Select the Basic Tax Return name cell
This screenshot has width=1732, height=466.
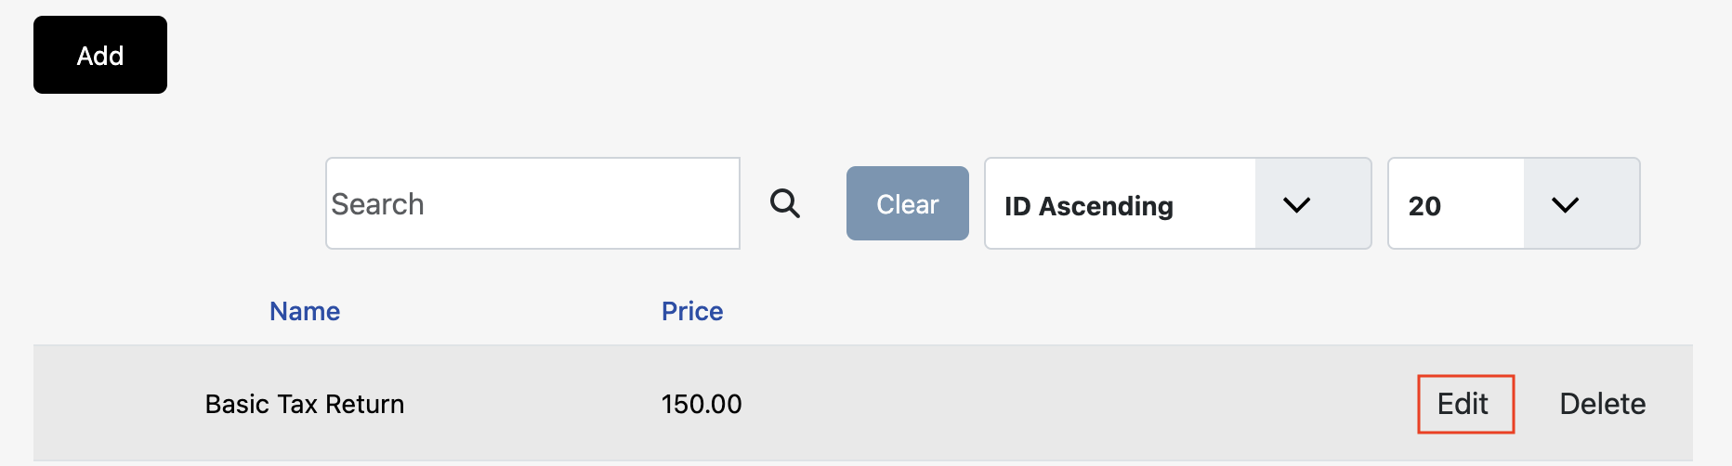tap(305, 404)
